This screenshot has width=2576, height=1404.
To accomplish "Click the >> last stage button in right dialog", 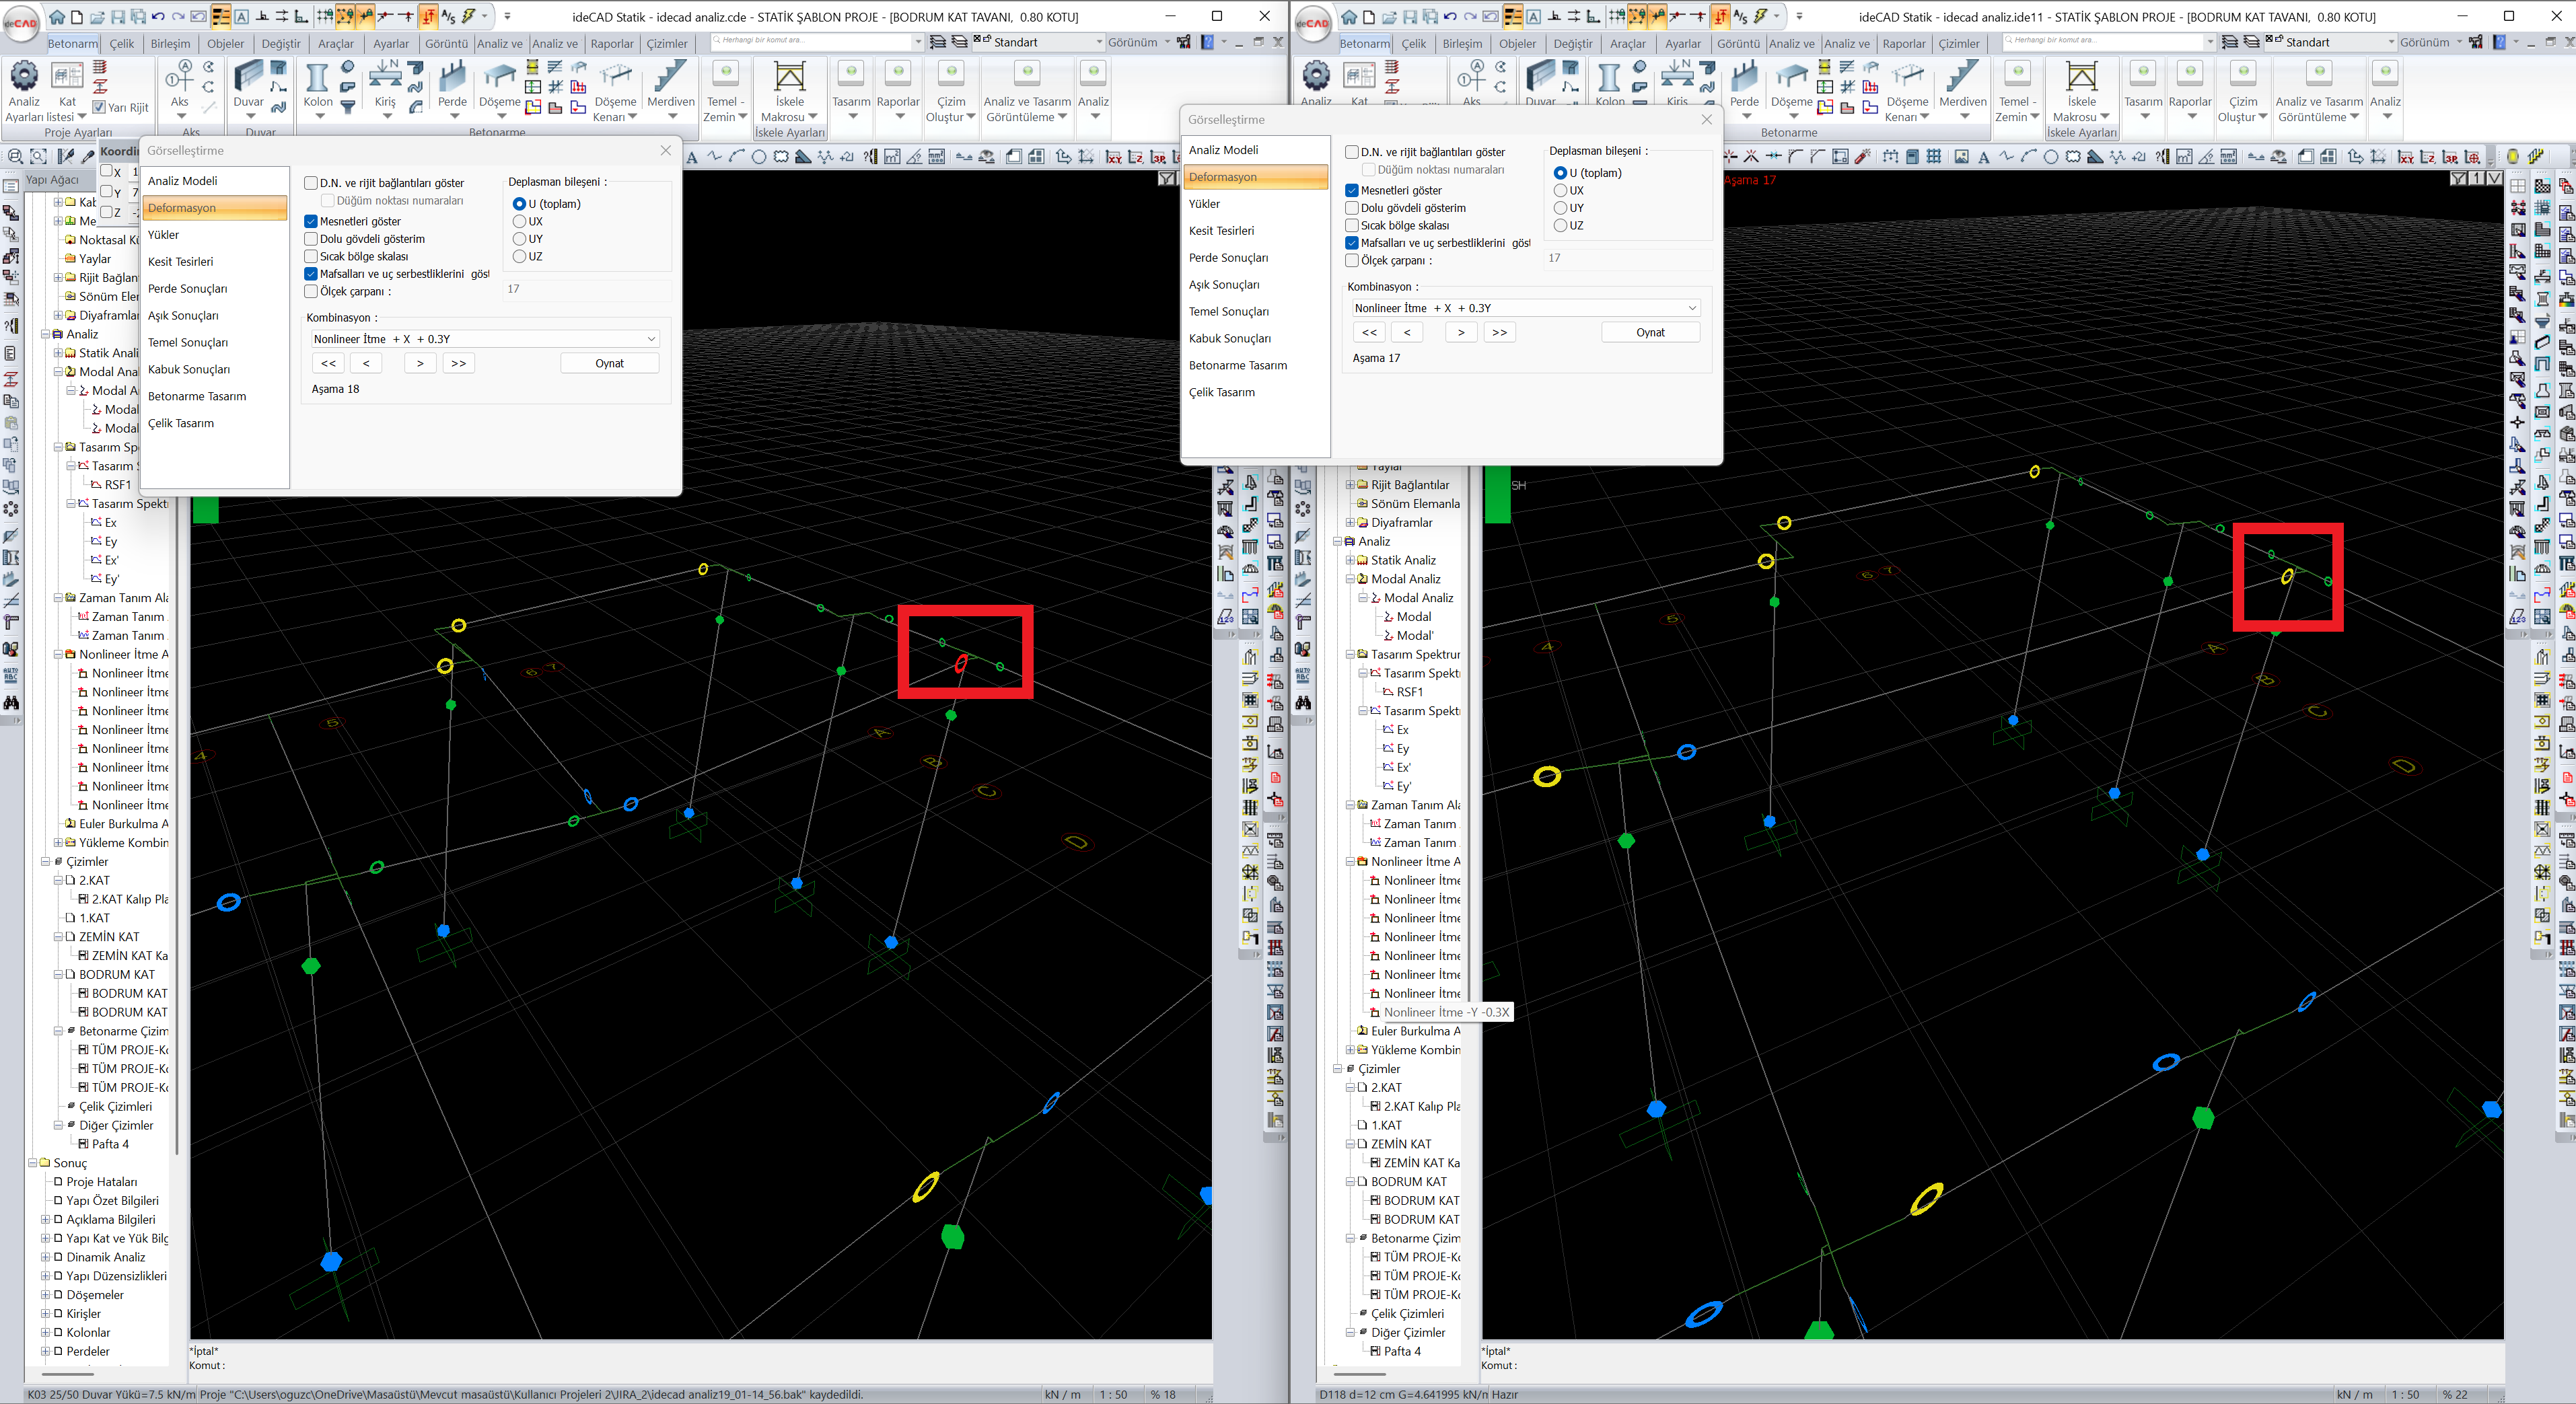I will coord(1499,332).
